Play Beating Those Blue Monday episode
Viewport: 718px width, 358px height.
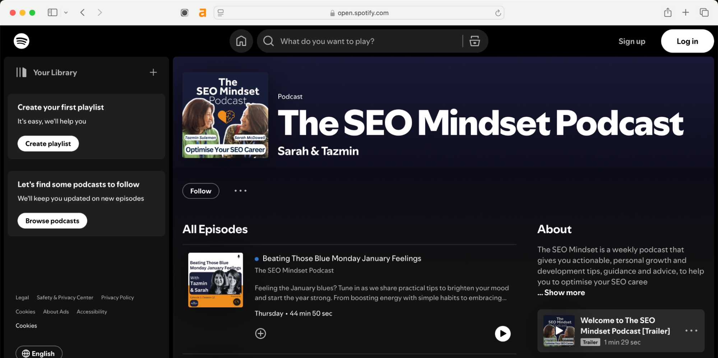502,334
